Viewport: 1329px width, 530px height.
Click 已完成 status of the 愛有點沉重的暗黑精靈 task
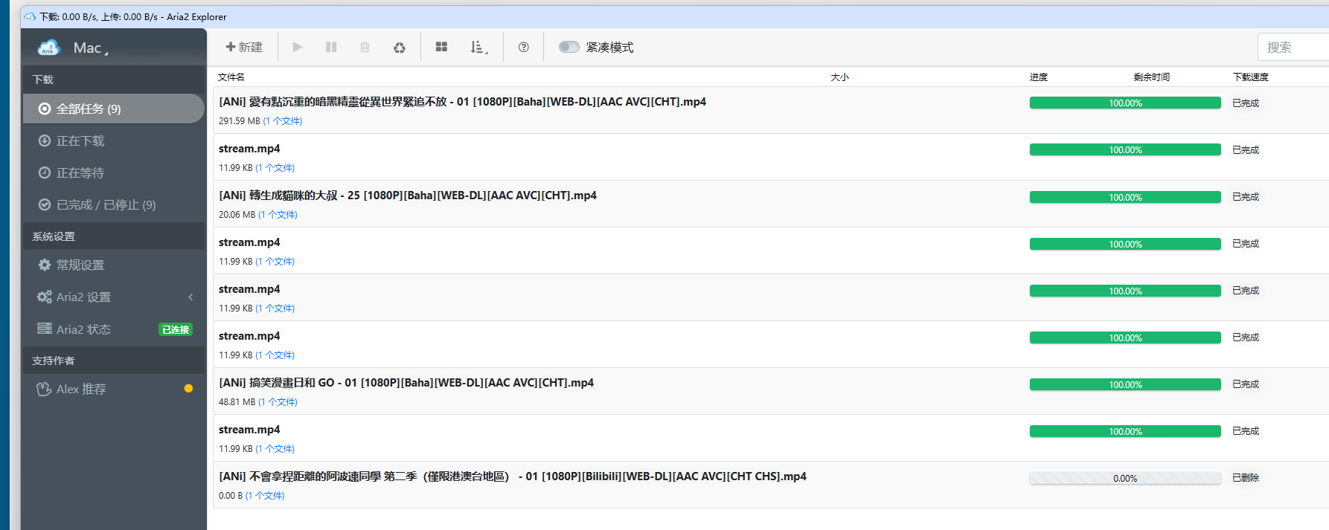pyautogui.click(x=1246, y=103)
